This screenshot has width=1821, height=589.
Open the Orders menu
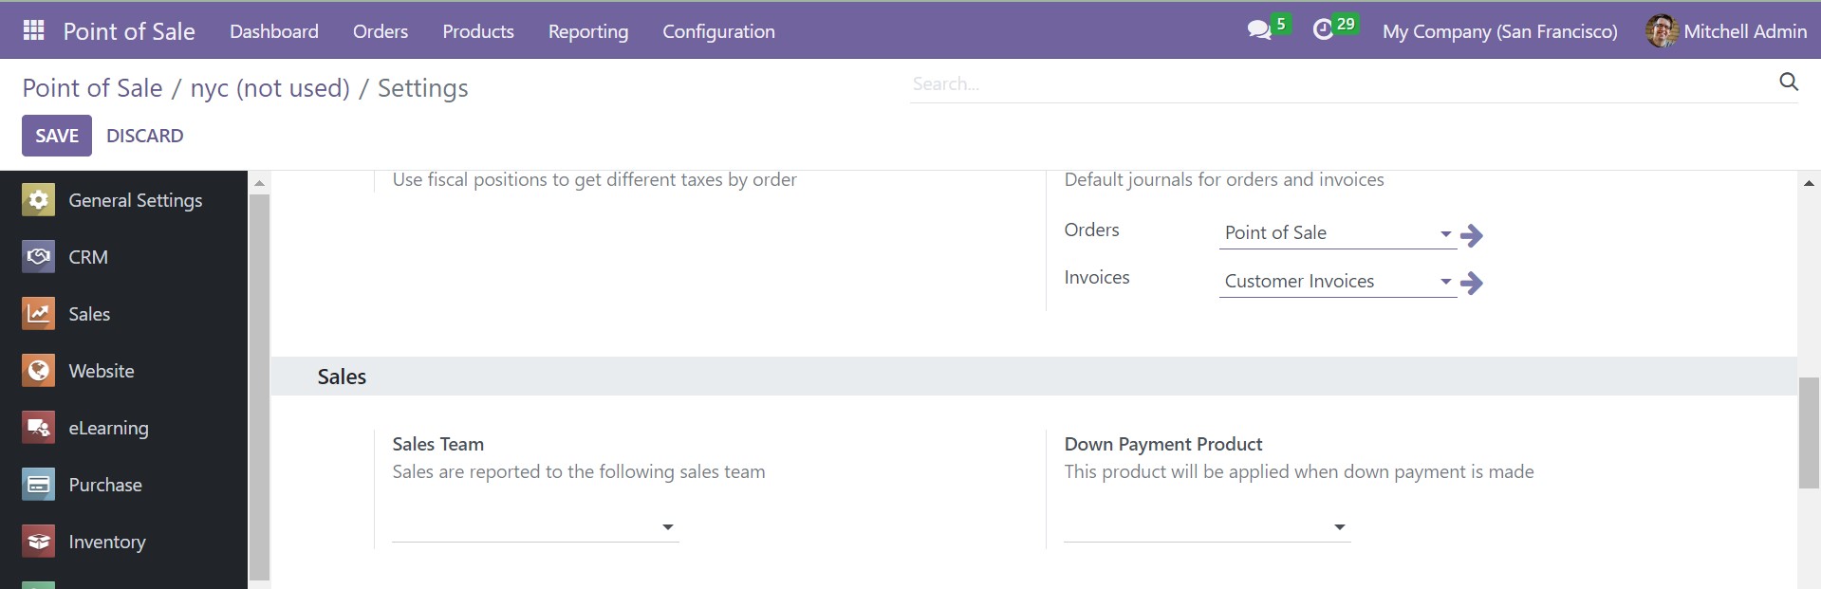pyautogui.click(x=381, y=31)
